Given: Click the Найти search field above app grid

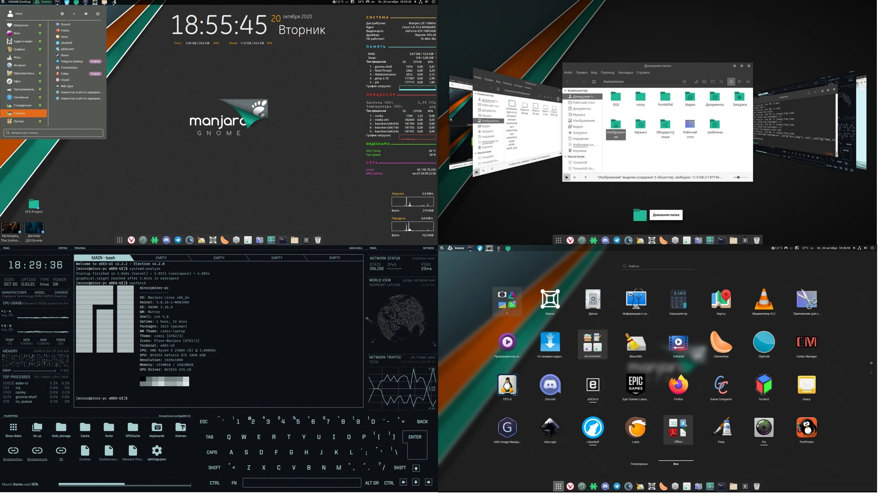Looking at the screenshot, I should point(658,266).
